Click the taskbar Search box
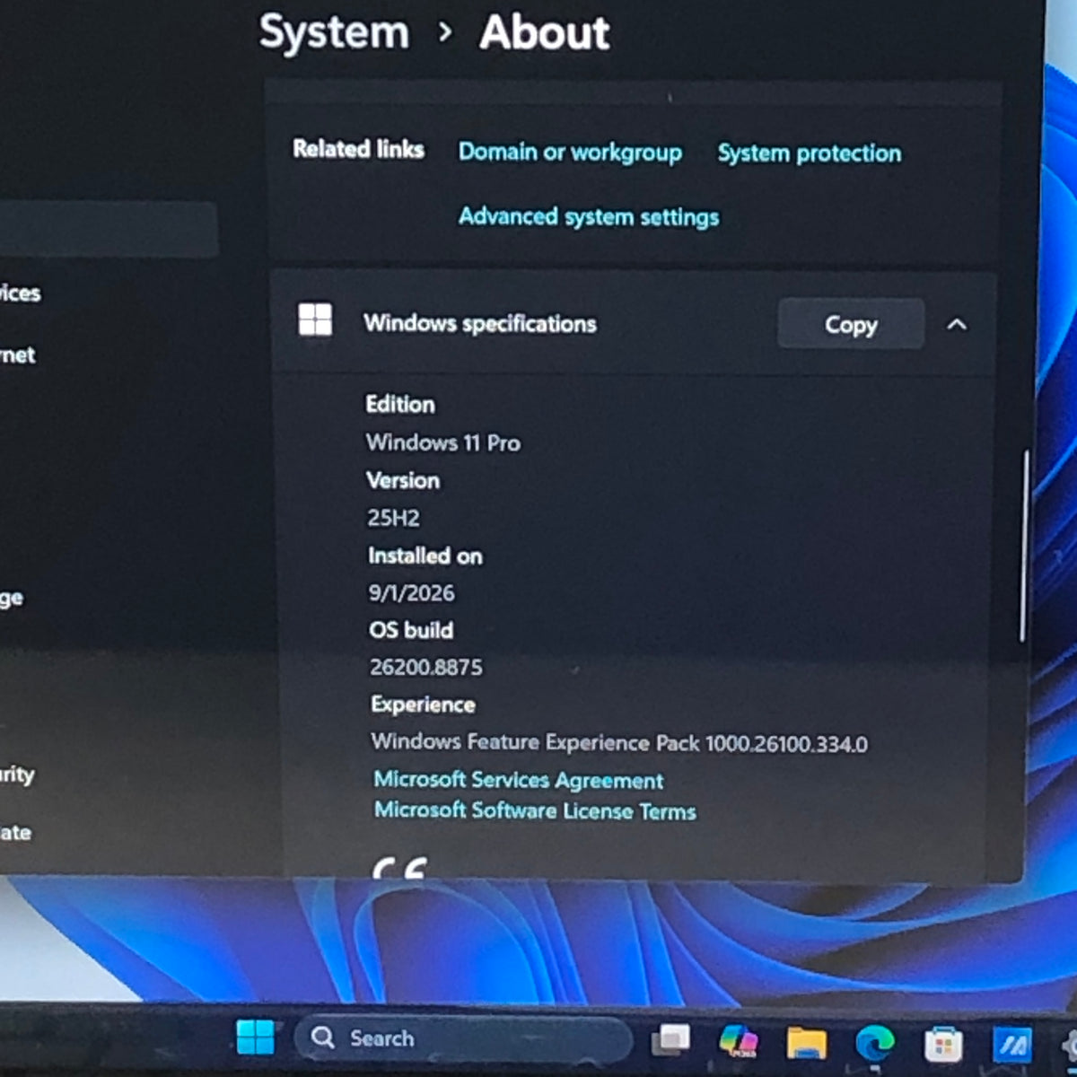 463,1039
